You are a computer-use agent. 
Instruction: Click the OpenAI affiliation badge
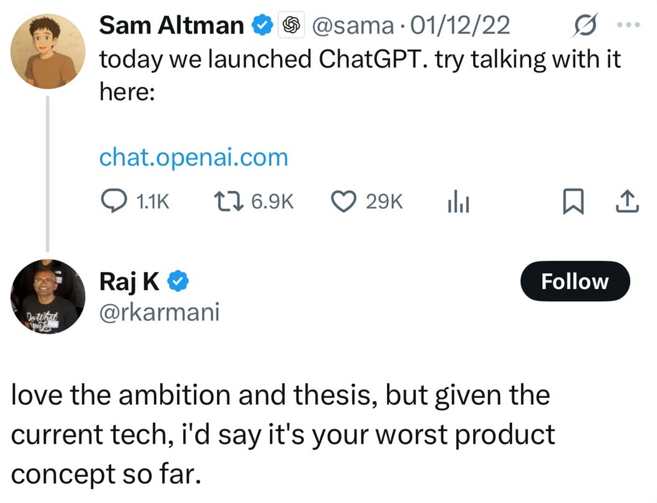pos(289,26)
